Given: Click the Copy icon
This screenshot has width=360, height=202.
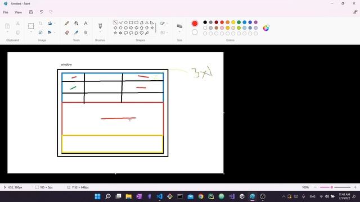Looking at the screenshot, I should click(17, 33).
